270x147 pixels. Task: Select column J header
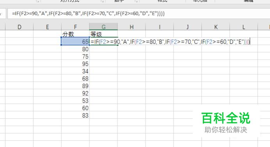coord(188,27)
